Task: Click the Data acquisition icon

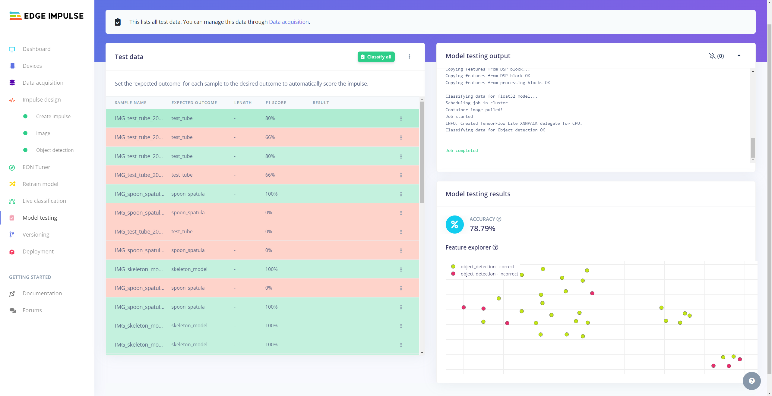Action: 12,82
